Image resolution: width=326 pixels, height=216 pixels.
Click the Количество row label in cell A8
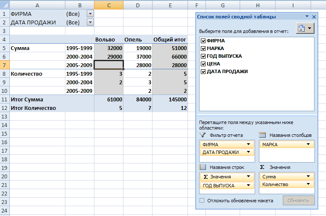click(38, 74)
